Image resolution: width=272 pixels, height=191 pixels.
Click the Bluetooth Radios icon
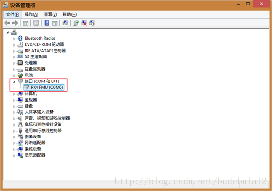pos(20,38)
